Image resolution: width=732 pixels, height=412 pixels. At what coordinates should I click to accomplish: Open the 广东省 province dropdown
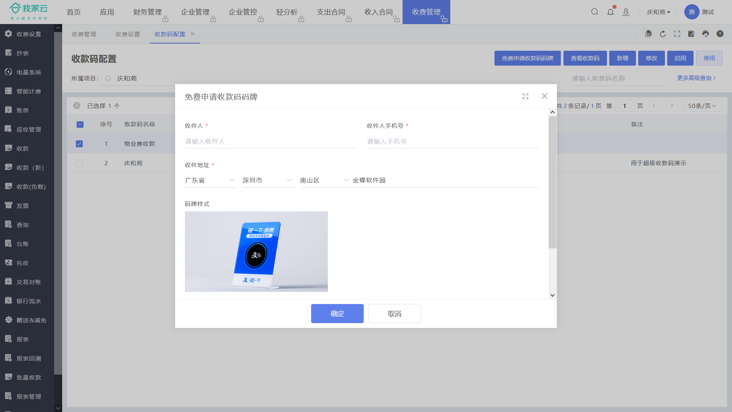pyautogui.click(x=210, y=180)
